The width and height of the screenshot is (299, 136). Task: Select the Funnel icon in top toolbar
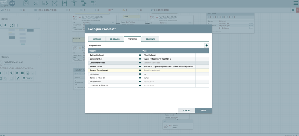74,3
